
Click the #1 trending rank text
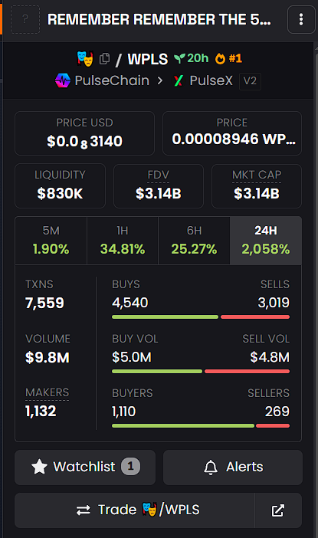click(x=235, y=58)
